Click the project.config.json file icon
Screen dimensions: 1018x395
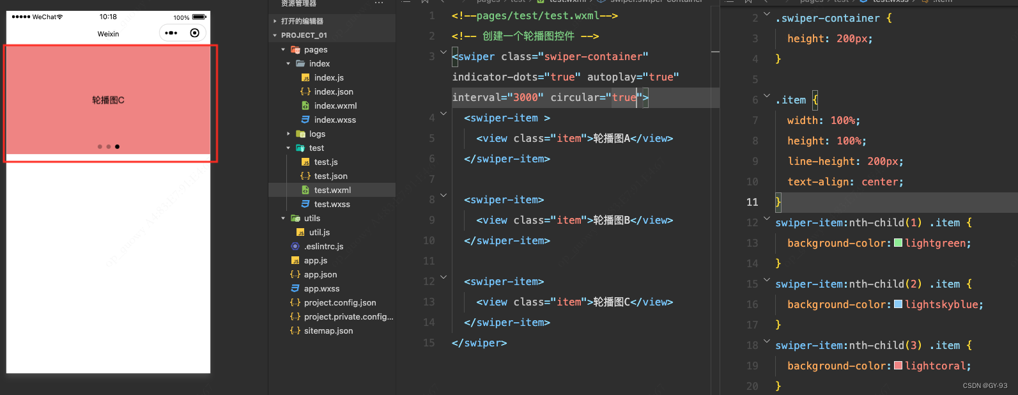[295, 302]
